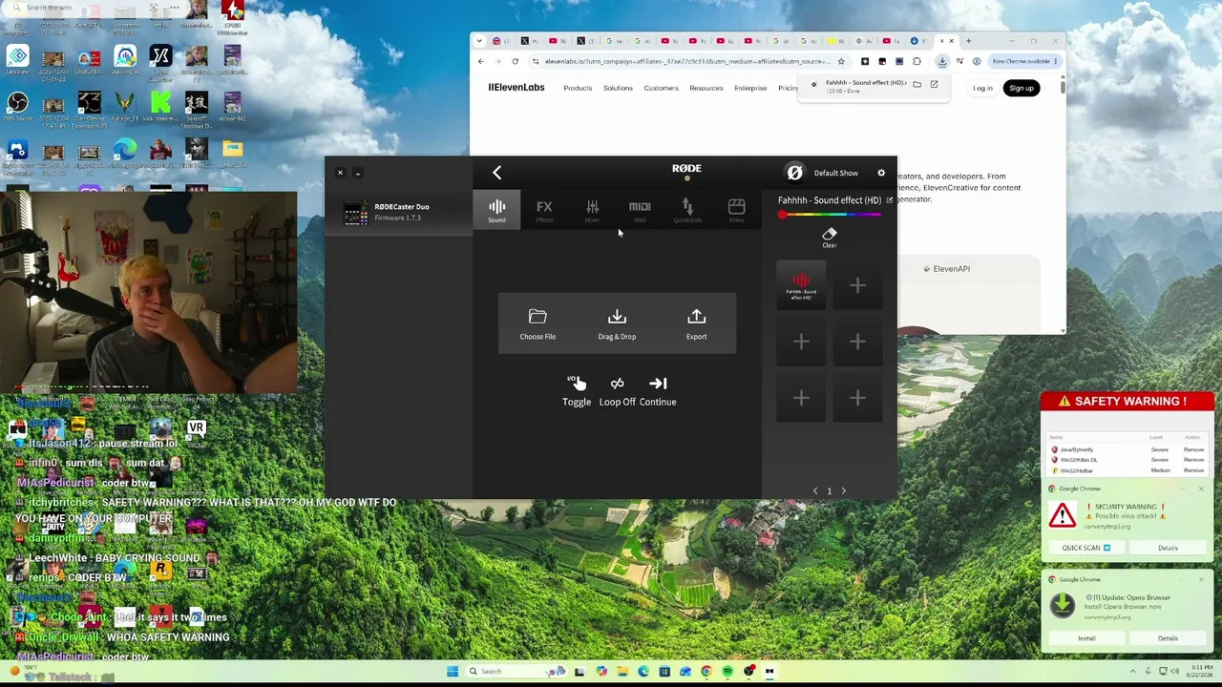Open the Enterprise link on ElevenLabs
Viewport: 1222px width, 687px height.
pyautogui.click(x=750, y=88)
